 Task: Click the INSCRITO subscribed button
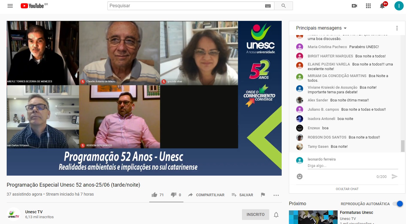click(x=256, y=215)
